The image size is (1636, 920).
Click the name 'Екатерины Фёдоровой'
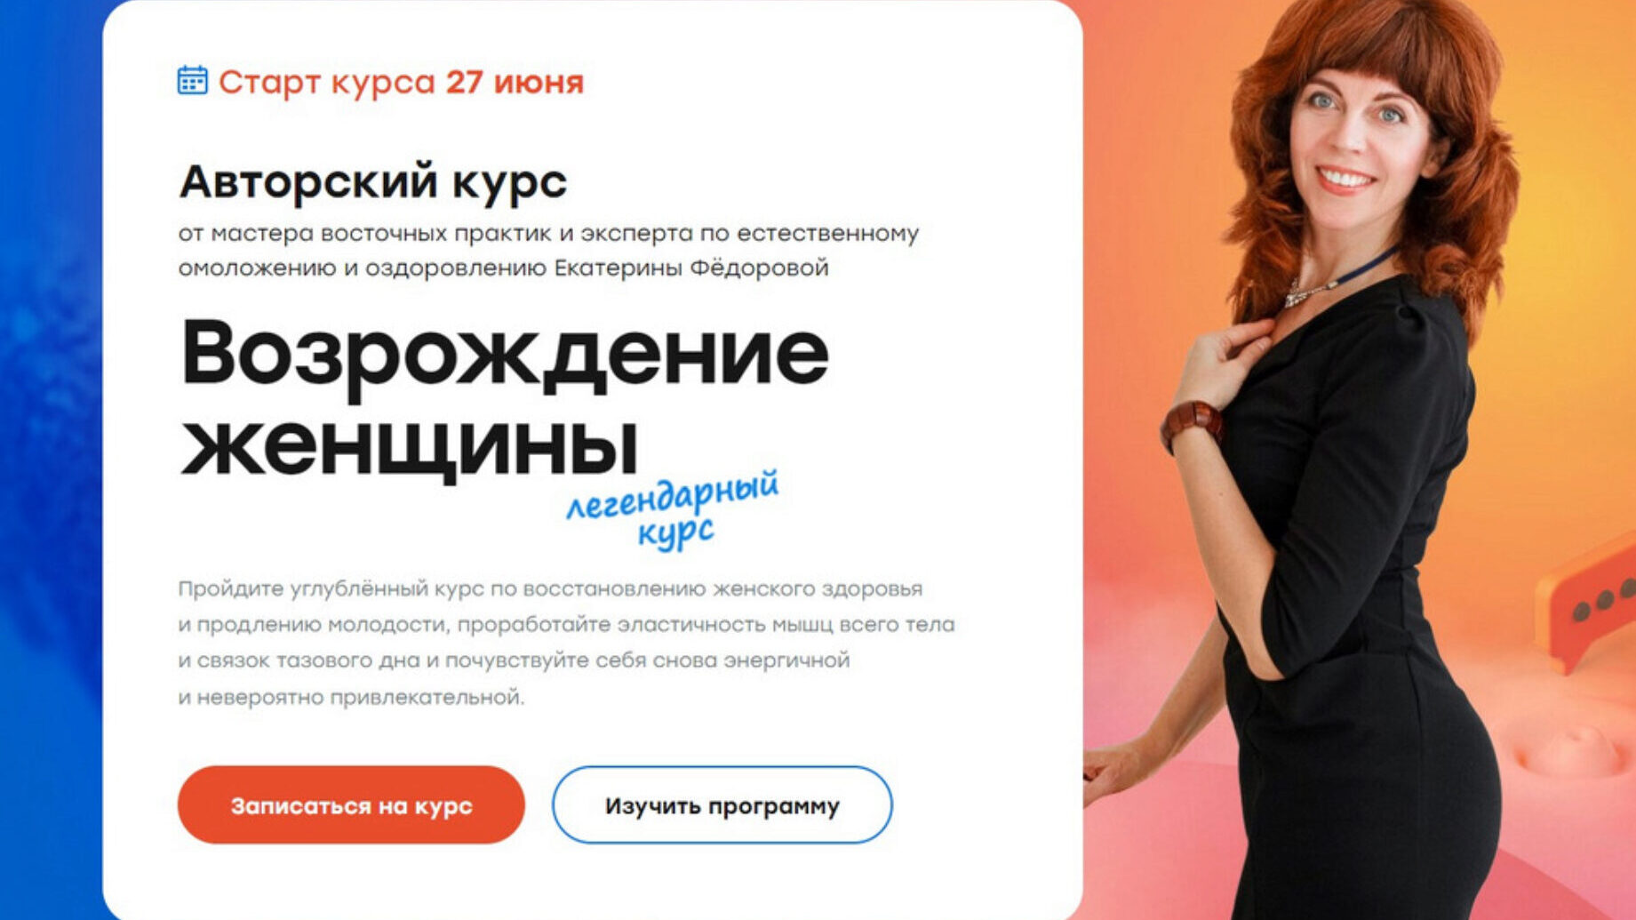690,268
